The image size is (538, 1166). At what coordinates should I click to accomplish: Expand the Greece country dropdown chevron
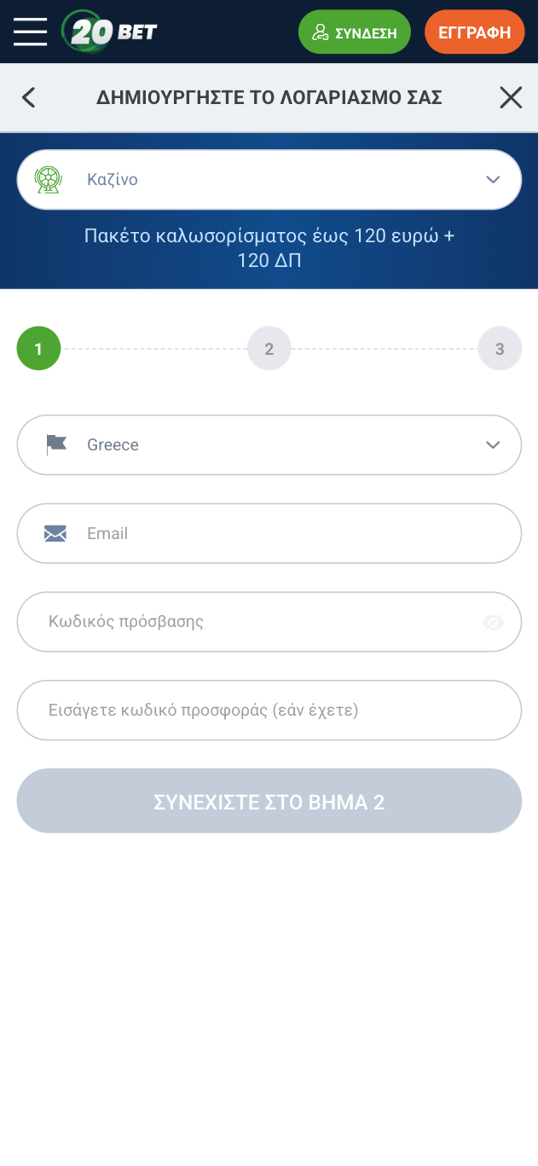click(492, 444)
